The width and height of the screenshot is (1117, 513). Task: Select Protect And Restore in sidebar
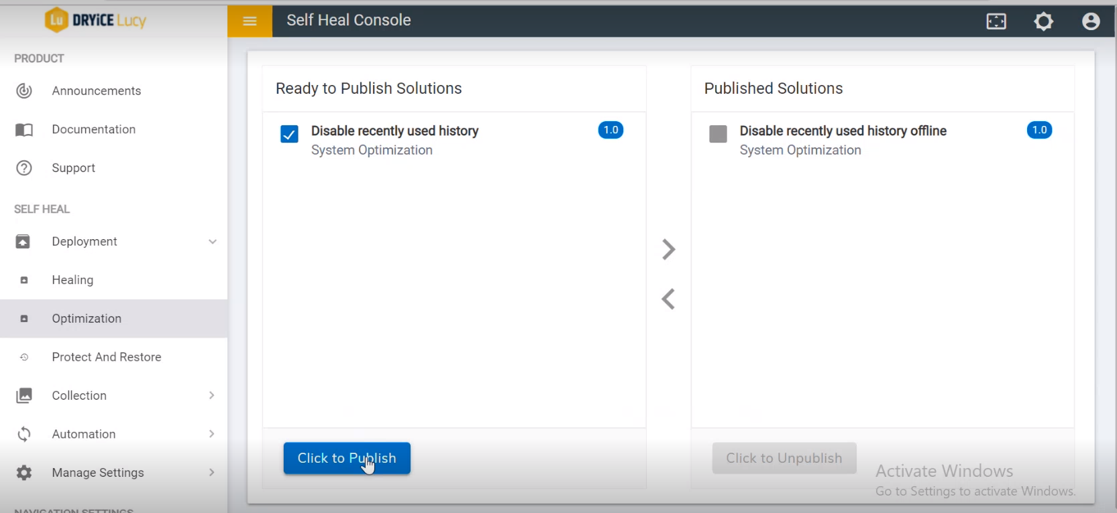106,357
